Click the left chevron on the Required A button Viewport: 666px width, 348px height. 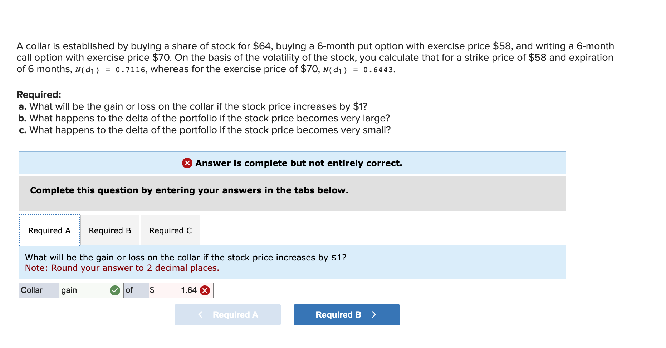[200, 314]
